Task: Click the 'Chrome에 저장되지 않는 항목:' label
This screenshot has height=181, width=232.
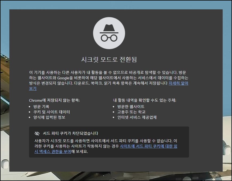Action: tap(54, 100)
